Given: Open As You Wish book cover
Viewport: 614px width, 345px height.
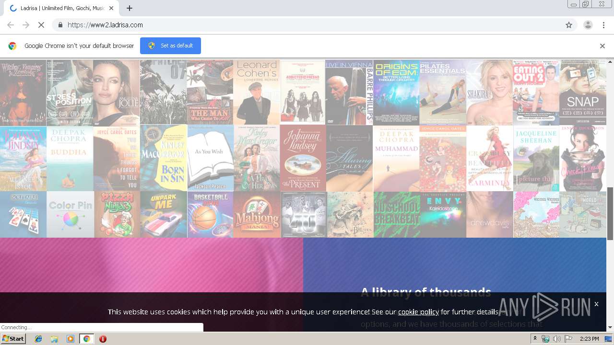Looking at the screenshot, I should 210,159.
